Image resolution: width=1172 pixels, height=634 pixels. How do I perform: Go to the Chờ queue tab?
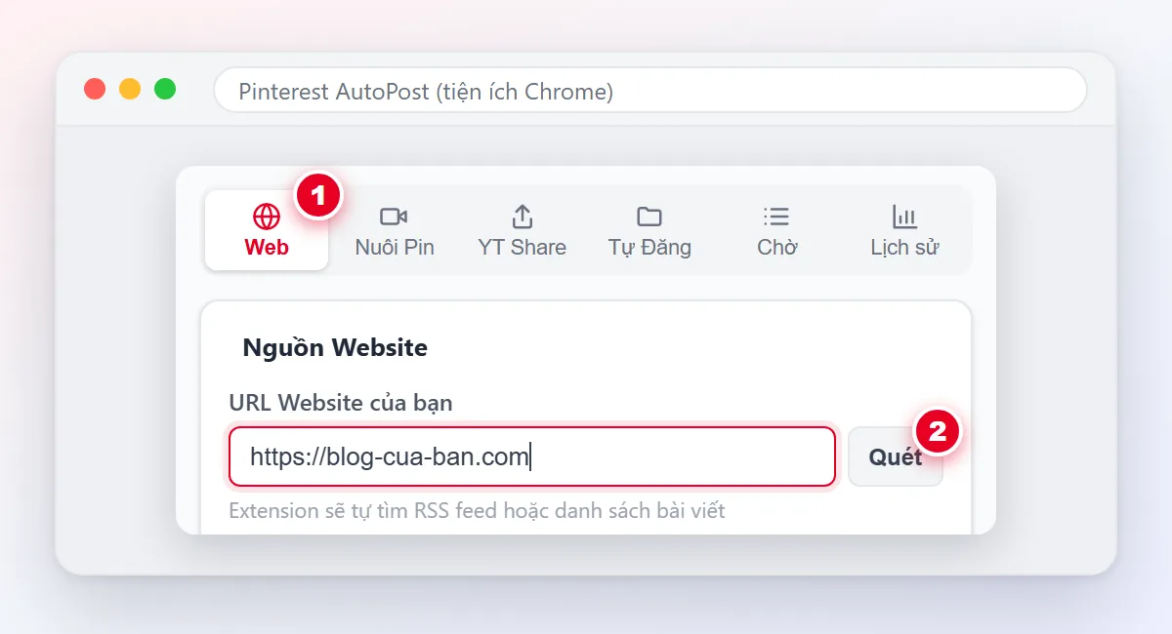pos(777,230)
